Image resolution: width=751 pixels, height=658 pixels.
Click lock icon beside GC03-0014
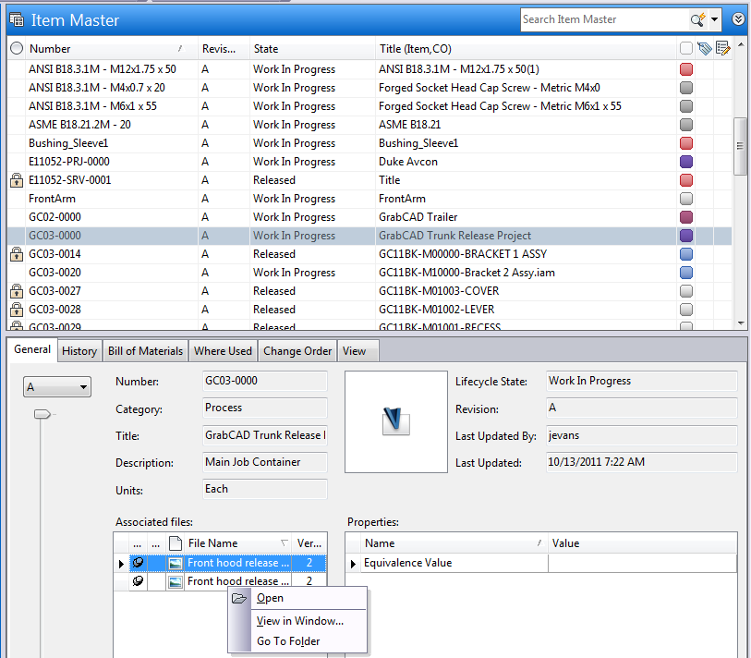pos(16,254)
